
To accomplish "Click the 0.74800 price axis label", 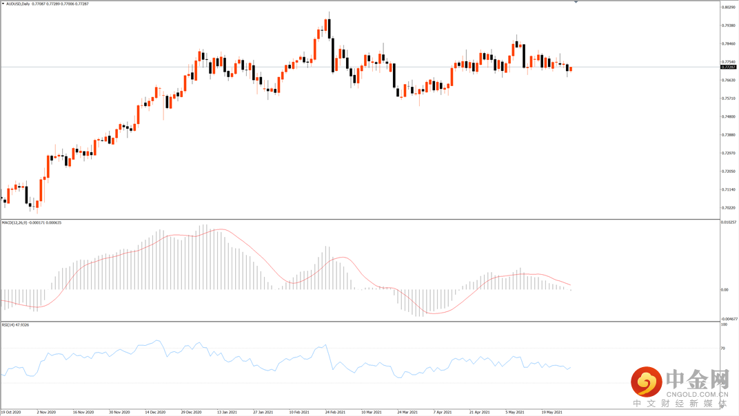I will pos(728,117).
